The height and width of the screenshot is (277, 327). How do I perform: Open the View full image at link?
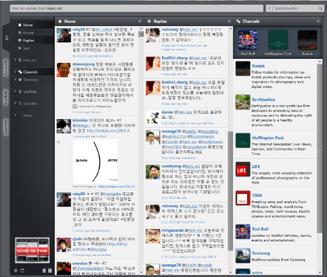click(x=116, y=186)
